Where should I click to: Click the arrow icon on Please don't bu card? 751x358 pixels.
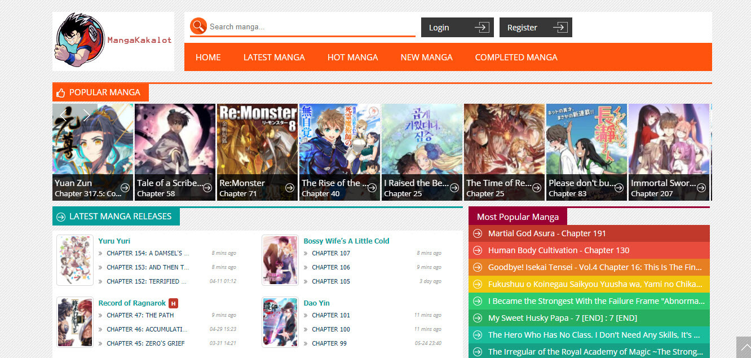click(619, 188)
